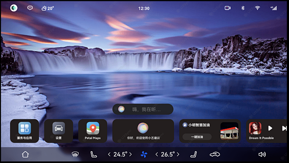
Task: Open the 设置 vehicle settings card
Action: (58, 131)
